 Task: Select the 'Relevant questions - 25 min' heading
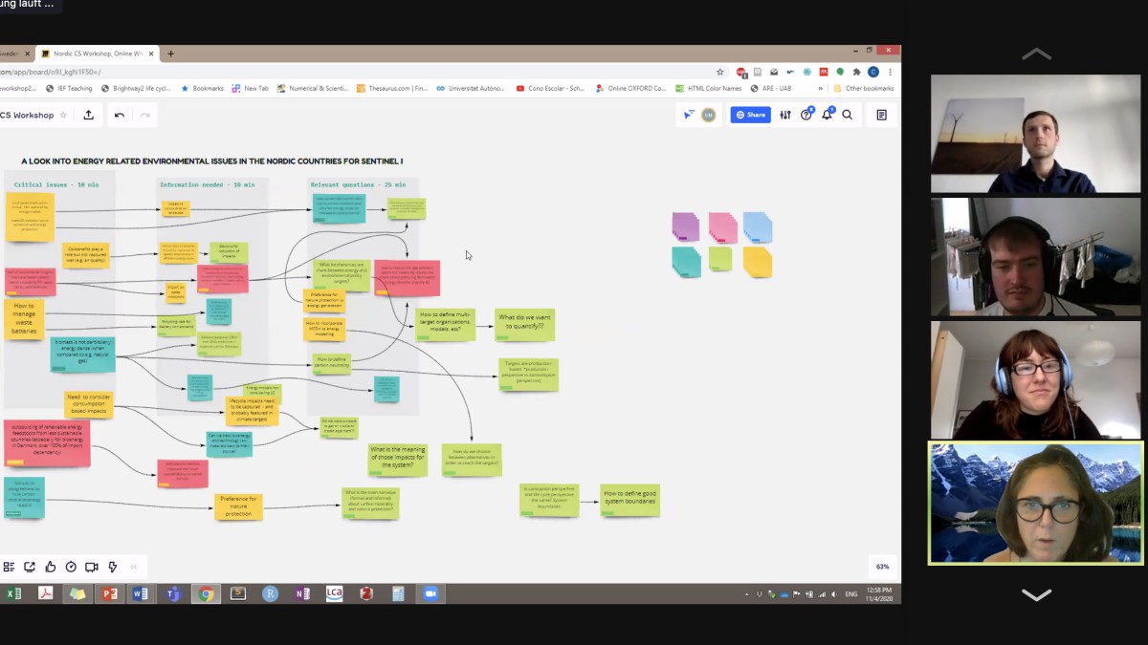[358, 184]
